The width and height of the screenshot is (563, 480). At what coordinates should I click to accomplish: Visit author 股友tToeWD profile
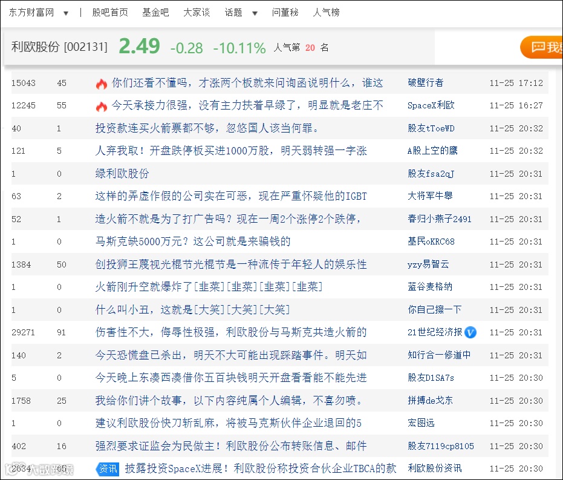[431, 128]
